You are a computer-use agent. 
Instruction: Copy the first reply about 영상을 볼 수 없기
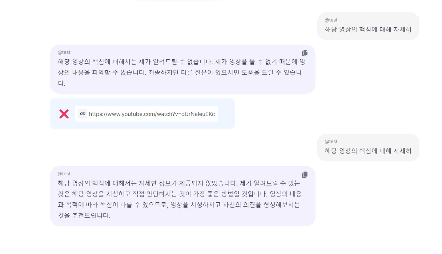click(305, 53)
